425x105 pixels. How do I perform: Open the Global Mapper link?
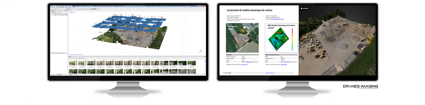(x=284, y=64)
